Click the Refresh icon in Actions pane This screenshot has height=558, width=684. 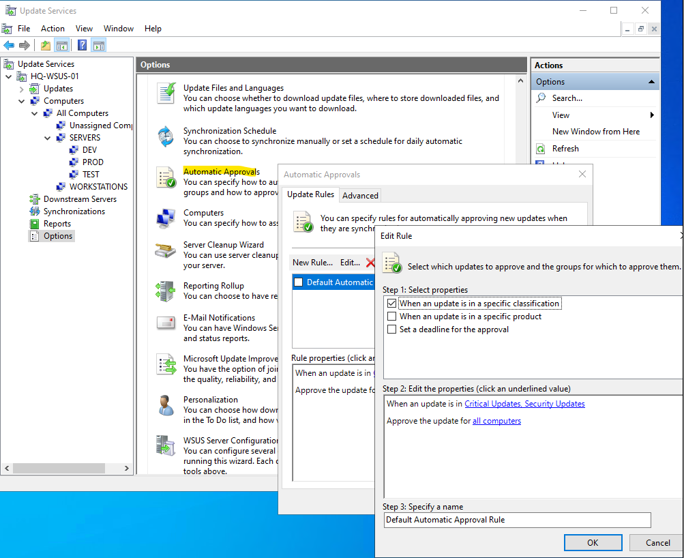pyautogui.click(x=541, y=149)
